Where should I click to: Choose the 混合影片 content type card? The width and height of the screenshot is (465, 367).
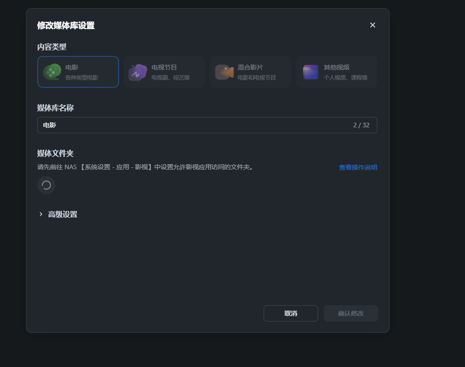(x=250, y=72)
